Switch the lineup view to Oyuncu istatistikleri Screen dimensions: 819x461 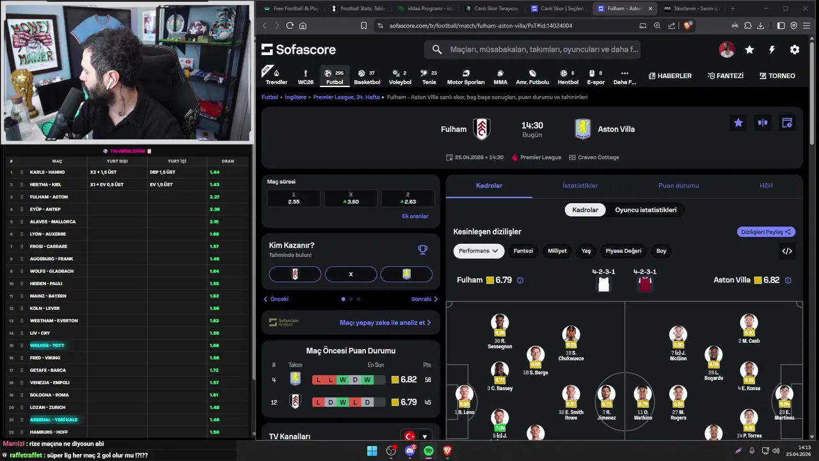point(646,210)
